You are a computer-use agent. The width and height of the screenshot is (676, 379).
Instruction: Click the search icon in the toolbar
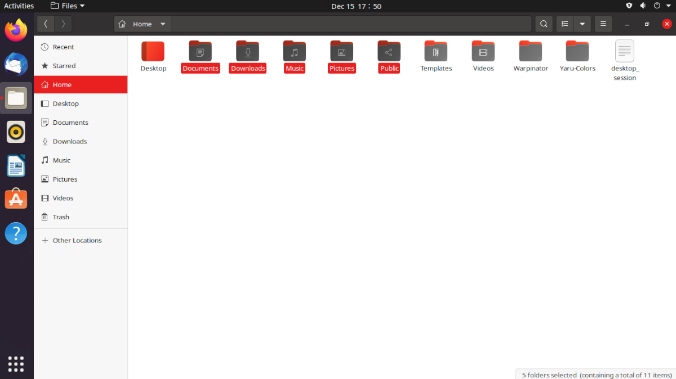[x=543, y=24]
